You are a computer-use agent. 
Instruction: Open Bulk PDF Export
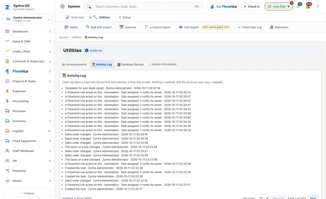(99, 27)
